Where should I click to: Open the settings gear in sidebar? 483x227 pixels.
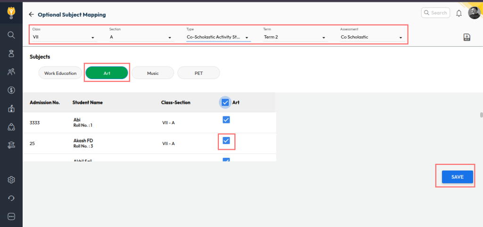tap(11, 179)
